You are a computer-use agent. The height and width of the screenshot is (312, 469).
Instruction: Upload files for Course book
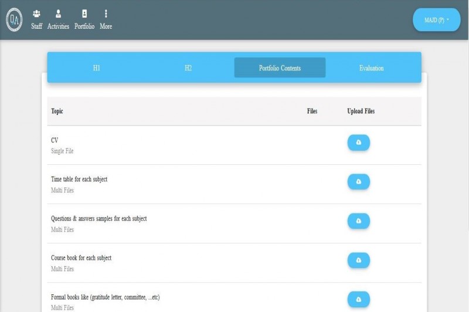point(358,260)
